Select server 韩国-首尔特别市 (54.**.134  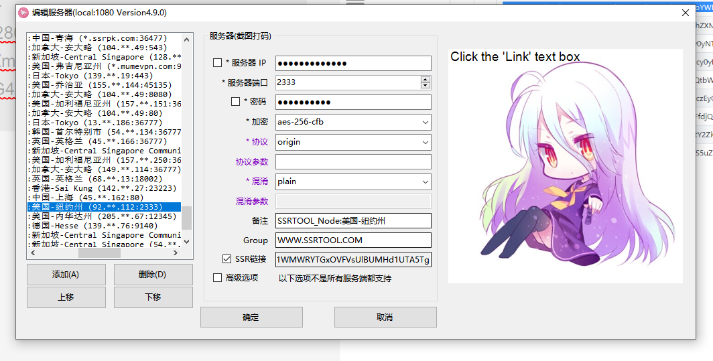tap(105, 132)
